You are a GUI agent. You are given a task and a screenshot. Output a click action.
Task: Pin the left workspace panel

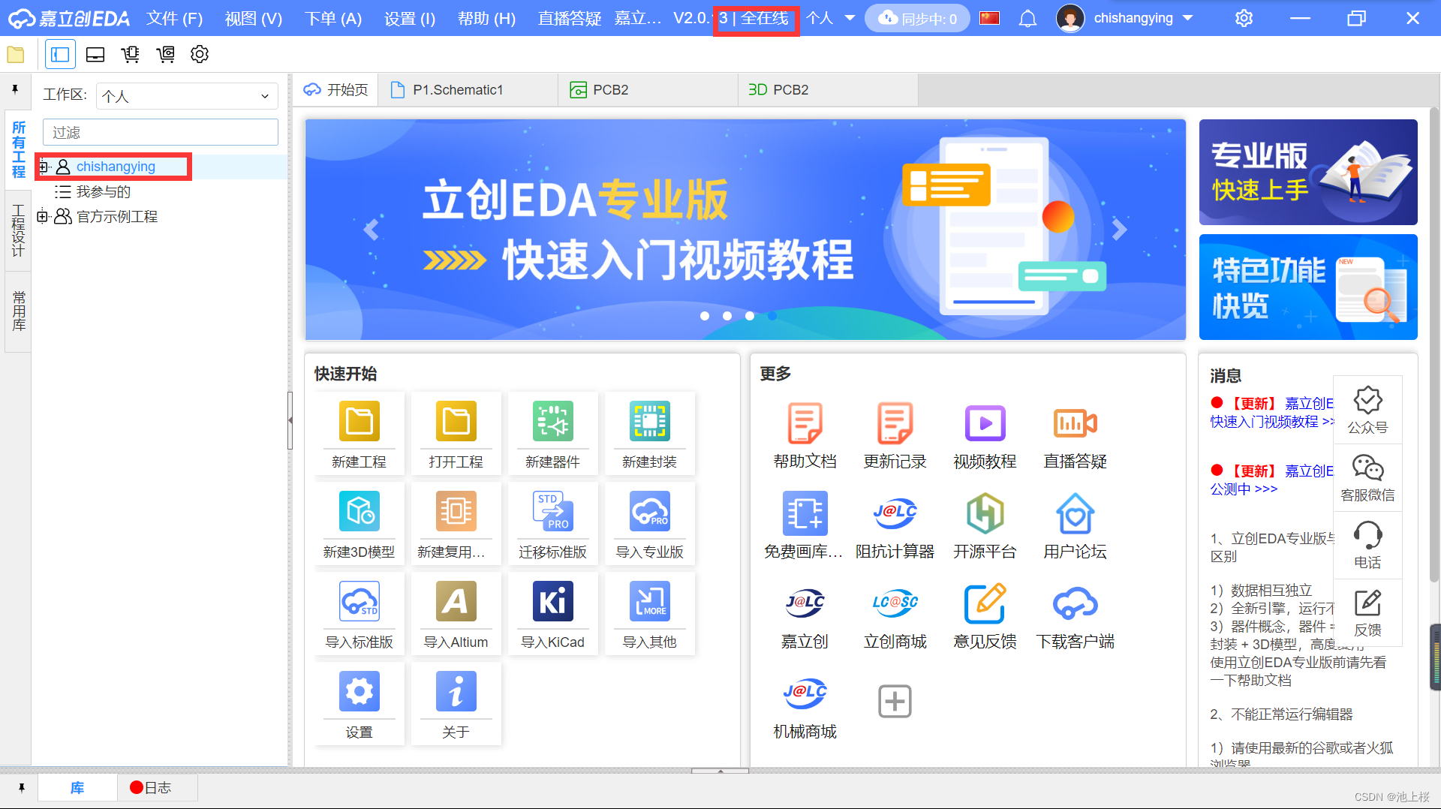click(x=15, y=90)
